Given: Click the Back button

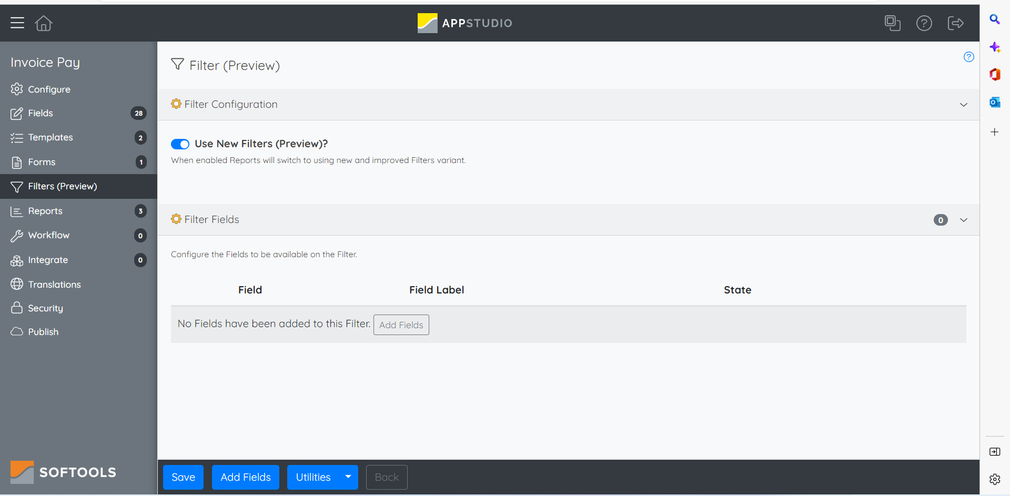Looking at the screenshot, I should pyautogui.click(x=387, y=477).
